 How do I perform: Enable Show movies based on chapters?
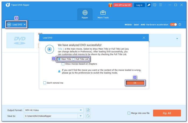click(63, 64)
